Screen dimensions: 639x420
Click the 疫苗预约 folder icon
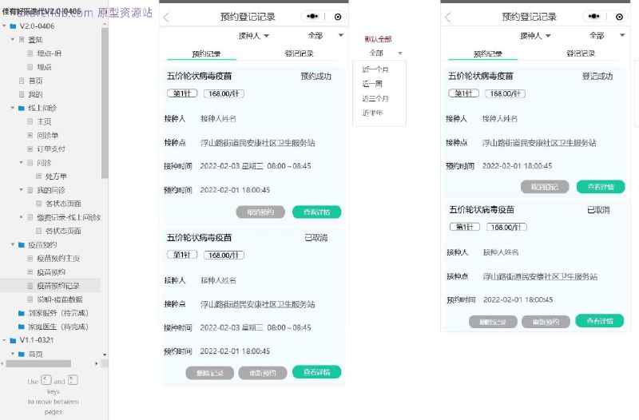22,245
